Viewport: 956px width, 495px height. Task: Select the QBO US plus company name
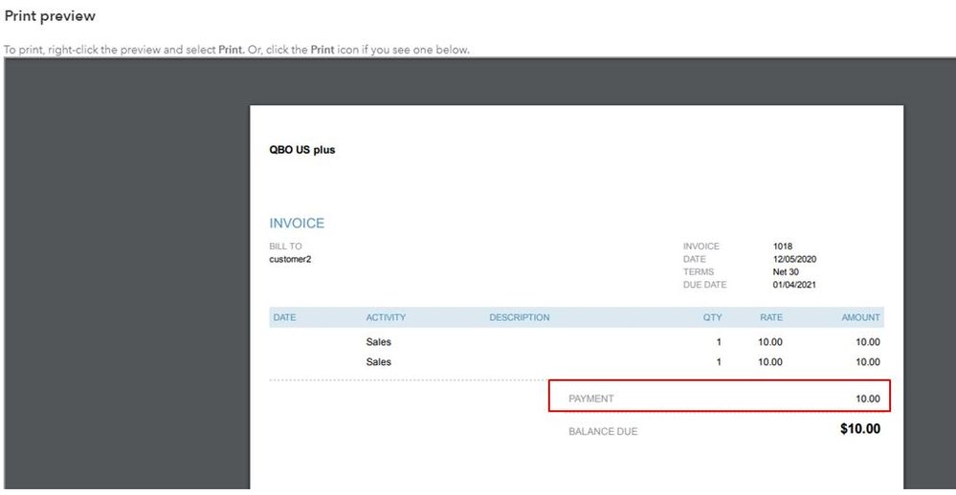click(x=302, y=150)
